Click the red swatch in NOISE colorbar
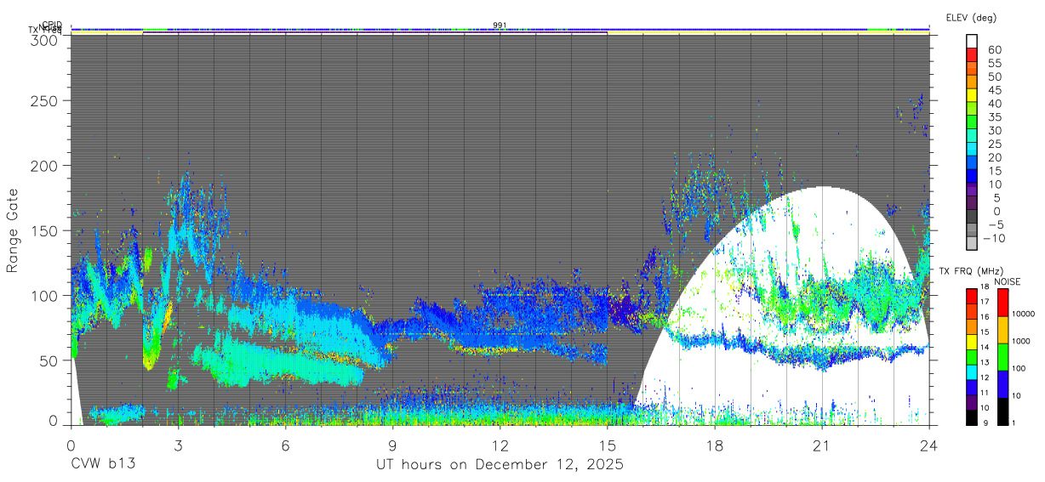This screenshot has width=1045, height=482. [1002, 303]
